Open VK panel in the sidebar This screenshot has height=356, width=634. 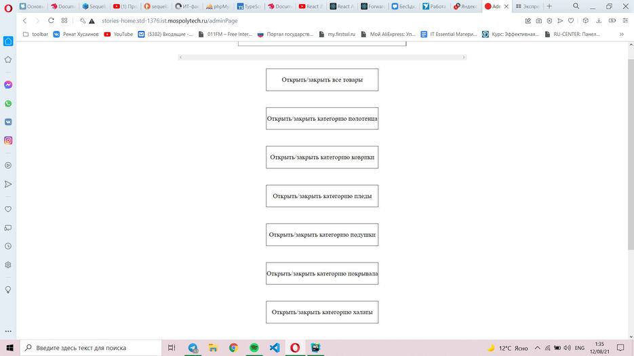[8, 122]
